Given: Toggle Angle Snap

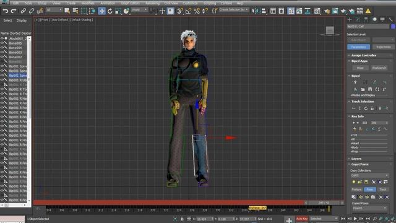Looking at the screenshot, I should pos(188,11).
